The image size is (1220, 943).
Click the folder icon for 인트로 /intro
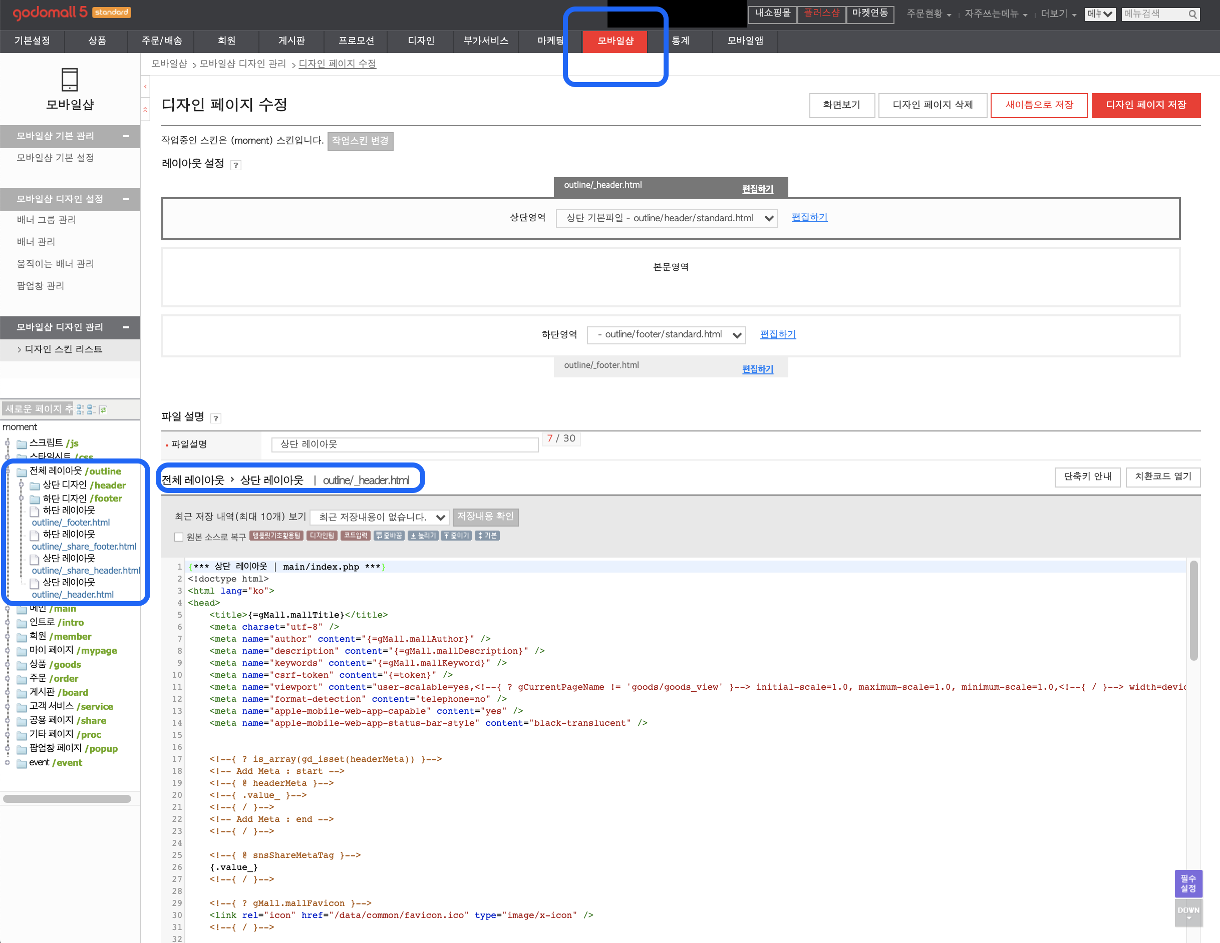pyautogui.click(x=22, y=623)
